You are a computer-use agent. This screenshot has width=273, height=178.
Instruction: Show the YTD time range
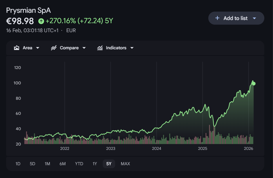(79, 164)
